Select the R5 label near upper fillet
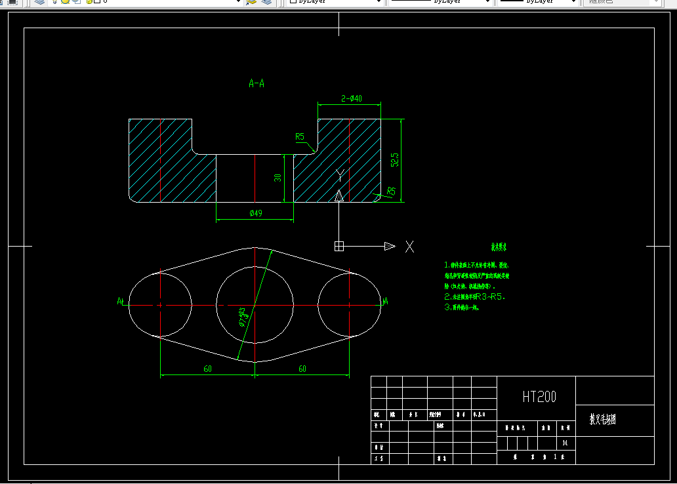The image size is (677, 484). click(x=300, y=137)
